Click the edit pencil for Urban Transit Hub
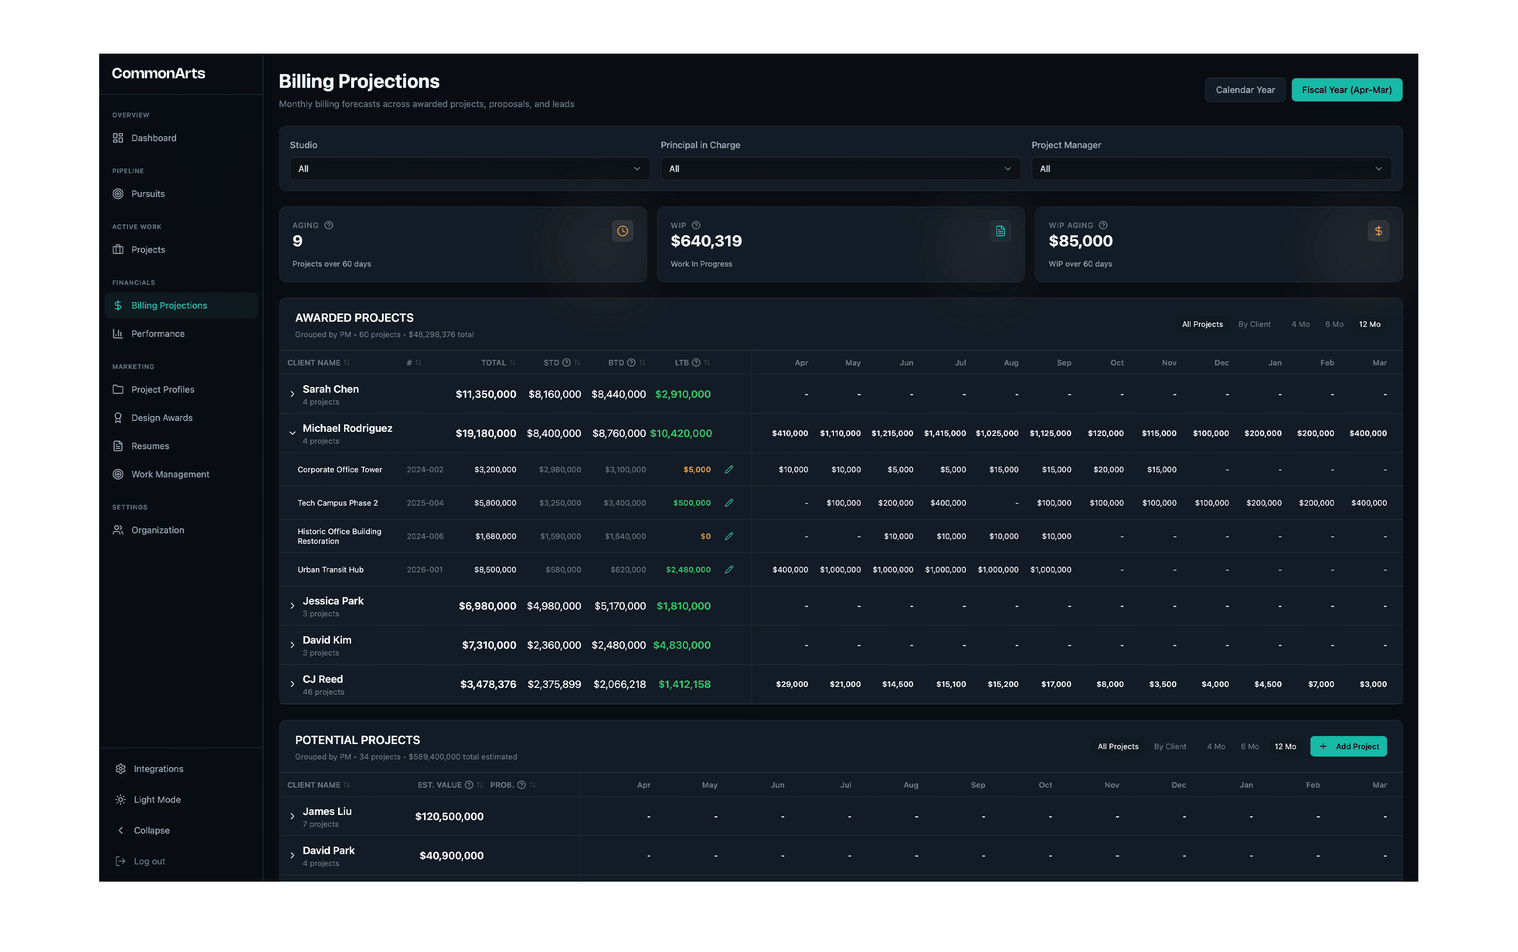Viewport: 1518px width, 952px height. pos(729,570)
